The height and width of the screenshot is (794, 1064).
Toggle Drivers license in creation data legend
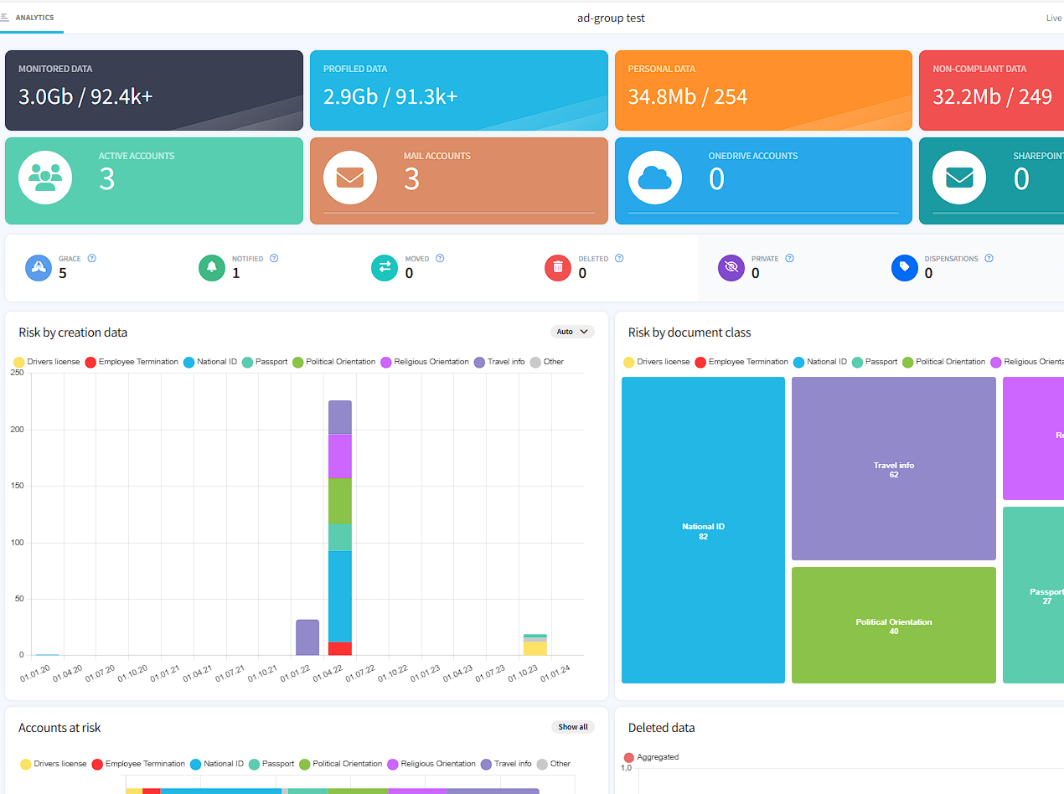point(47,362)
